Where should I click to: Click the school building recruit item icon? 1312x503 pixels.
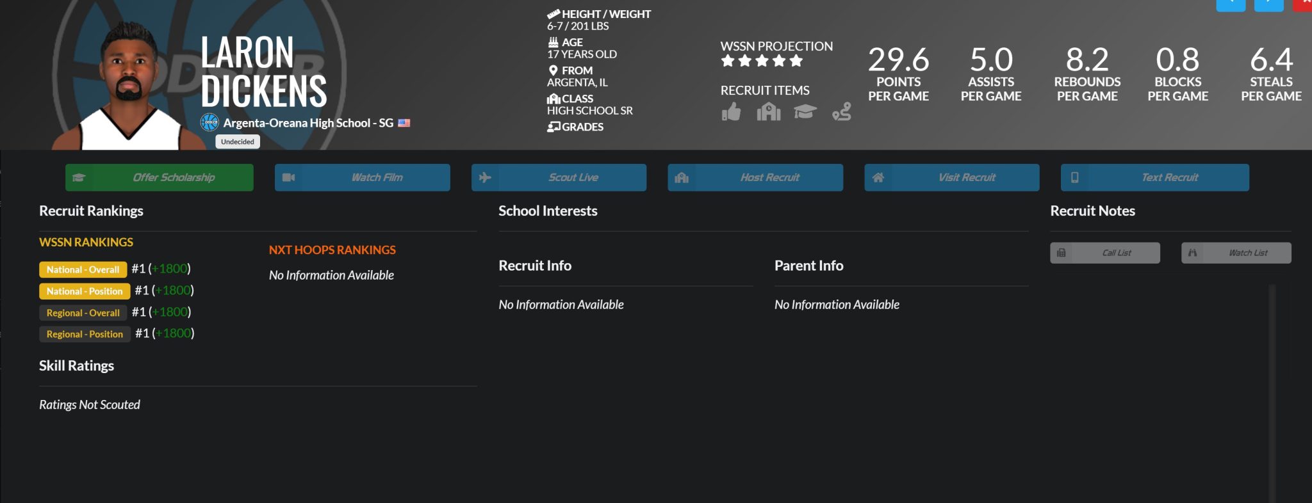768,112
